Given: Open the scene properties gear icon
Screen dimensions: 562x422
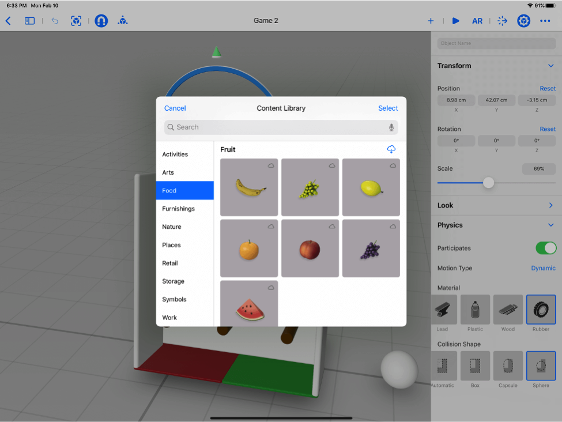Looking at the screenshot, I should 523,21.
